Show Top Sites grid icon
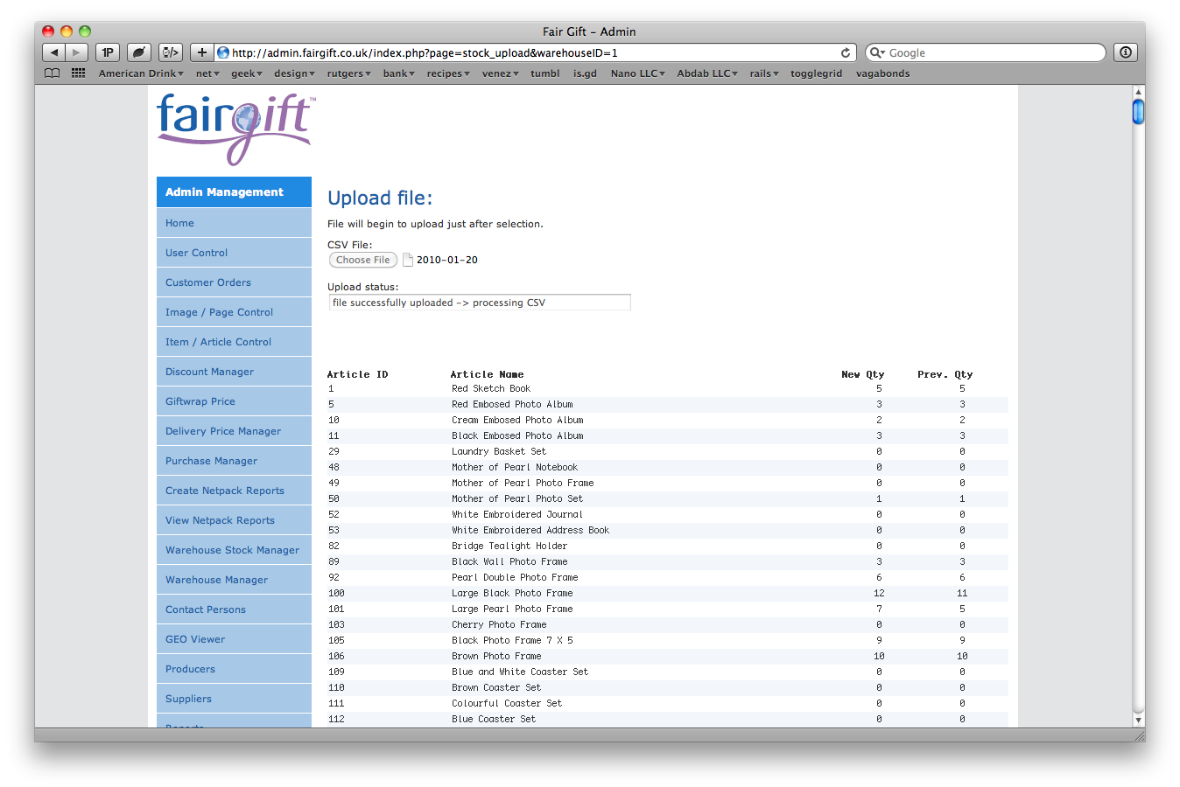The height and width of the screenshot is (787, 1180). coord(79,73)
